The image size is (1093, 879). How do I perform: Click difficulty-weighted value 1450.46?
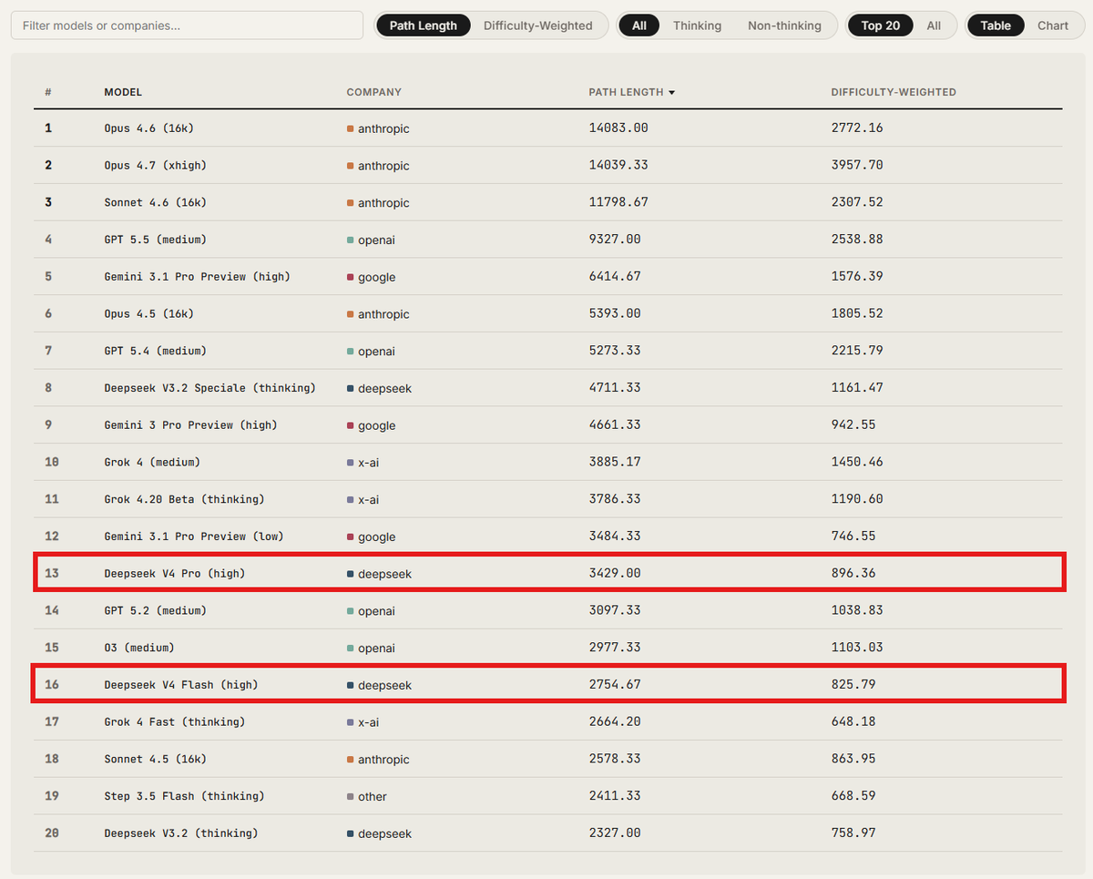857,462
